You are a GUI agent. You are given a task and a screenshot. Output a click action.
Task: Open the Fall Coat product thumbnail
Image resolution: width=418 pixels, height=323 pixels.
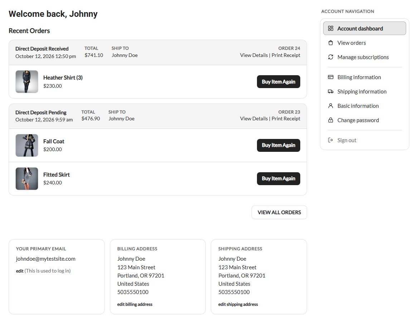(26, 145)
